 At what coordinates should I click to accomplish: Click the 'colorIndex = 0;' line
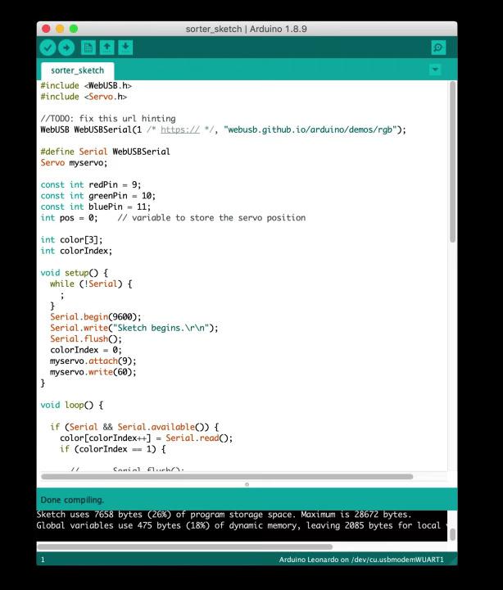tap(86, 350)
